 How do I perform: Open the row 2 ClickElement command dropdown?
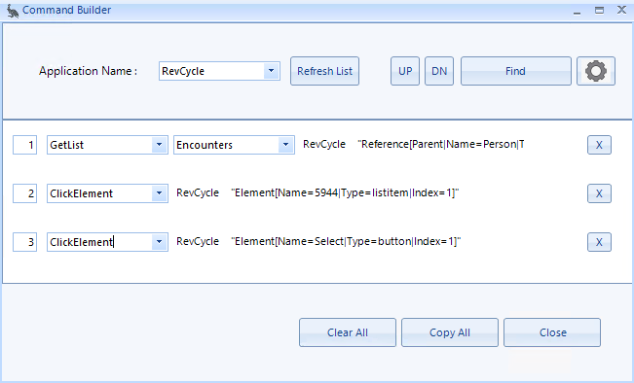[160, 193]
